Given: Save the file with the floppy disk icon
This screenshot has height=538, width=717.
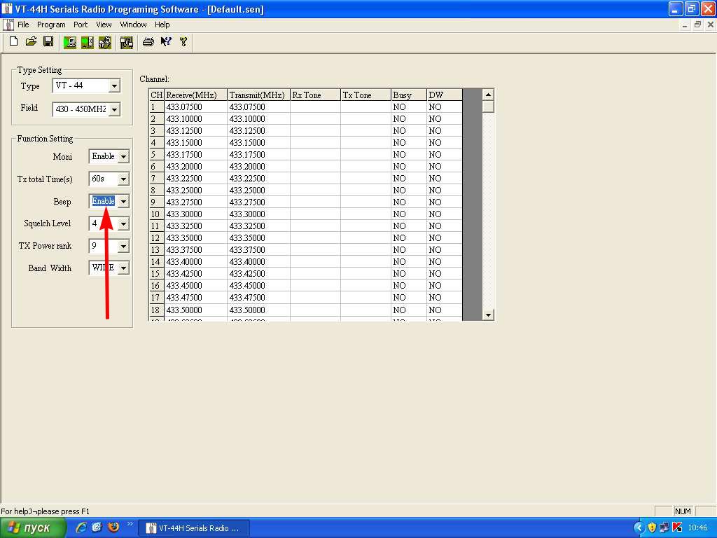Looking at the screenshot, I should pos(48,42).
